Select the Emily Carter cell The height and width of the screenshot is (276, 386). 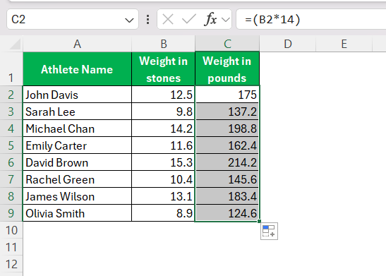[78, 145]
